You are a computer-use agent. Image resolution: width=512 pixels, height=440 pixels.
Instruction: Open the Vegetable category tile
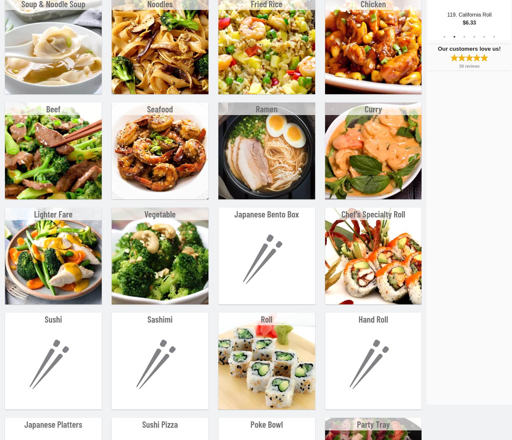(x=160, y=256)
